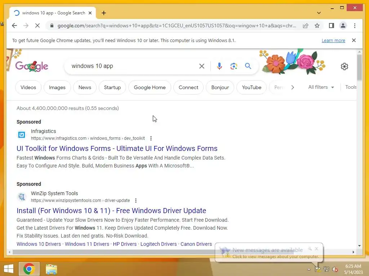This screenshot has width=369, height=276.
Task: Share this page via the share icon
Action: 306,26
